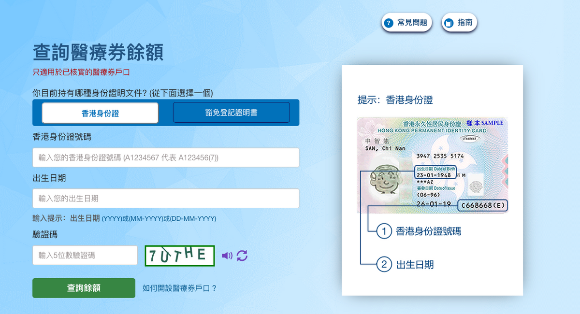580x314 pixels.
Task: Click the sample Hong Kong identity card image
Action: (433, 165)
